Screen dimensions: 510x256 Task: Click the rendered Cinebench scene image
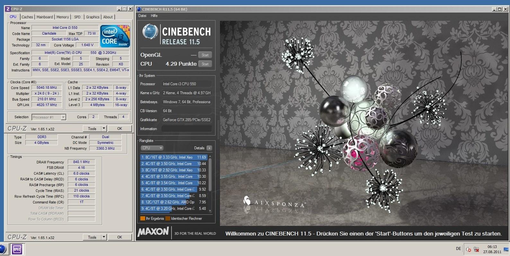(x=364, y=123)
